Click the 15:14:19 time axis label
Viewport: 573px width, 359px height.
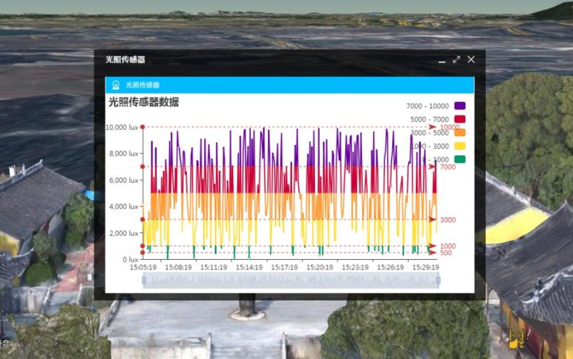tap(249, 267)
